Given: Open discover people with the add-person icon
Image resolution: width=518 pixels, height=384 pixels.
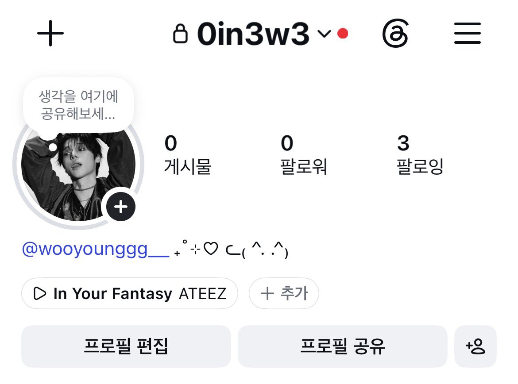Looking at the screenshot, I should pyautogui.click(x=475, y=346).
